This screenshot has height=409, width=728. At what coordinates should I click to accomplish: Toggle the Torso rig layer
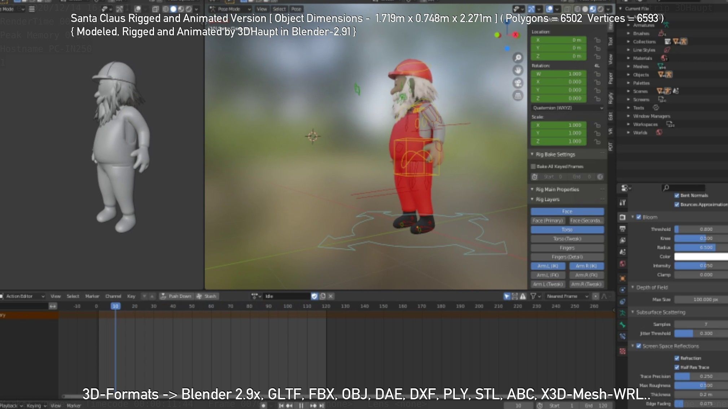567,229
